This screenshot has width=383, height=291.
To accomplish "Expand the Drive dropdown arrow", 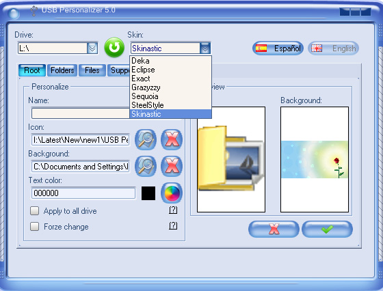I will click(x=92, y=48).
